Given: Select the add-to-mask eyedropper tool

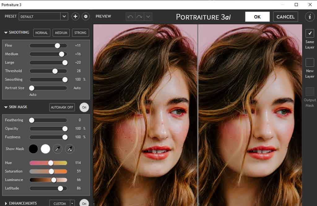Looking at the screenshot, I should (x=70, y=149).
